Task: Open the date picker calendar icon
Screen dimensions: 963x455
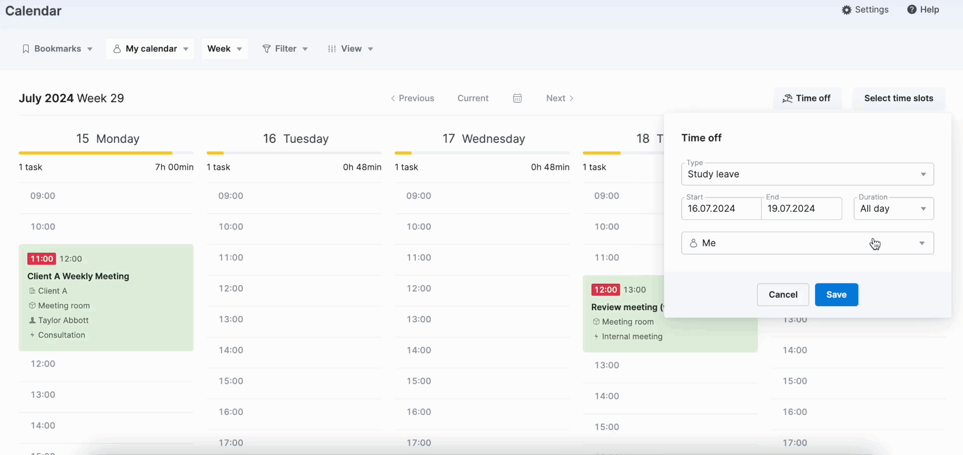Action: (x=518, y=98)
